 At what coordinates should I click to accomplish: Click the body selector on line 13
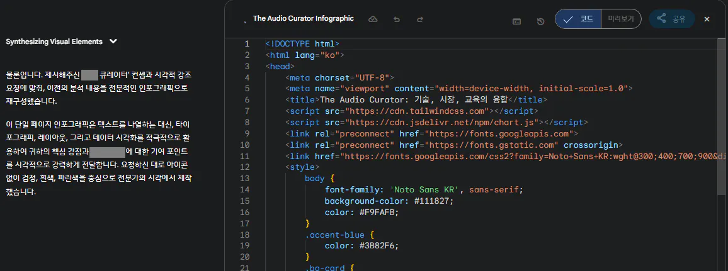pyautogui.click(x=315, y=179)
